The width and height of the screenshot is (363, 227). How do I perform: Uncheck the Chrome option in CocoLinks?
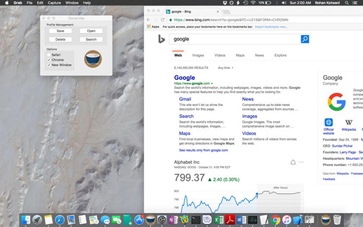(49, 60)
